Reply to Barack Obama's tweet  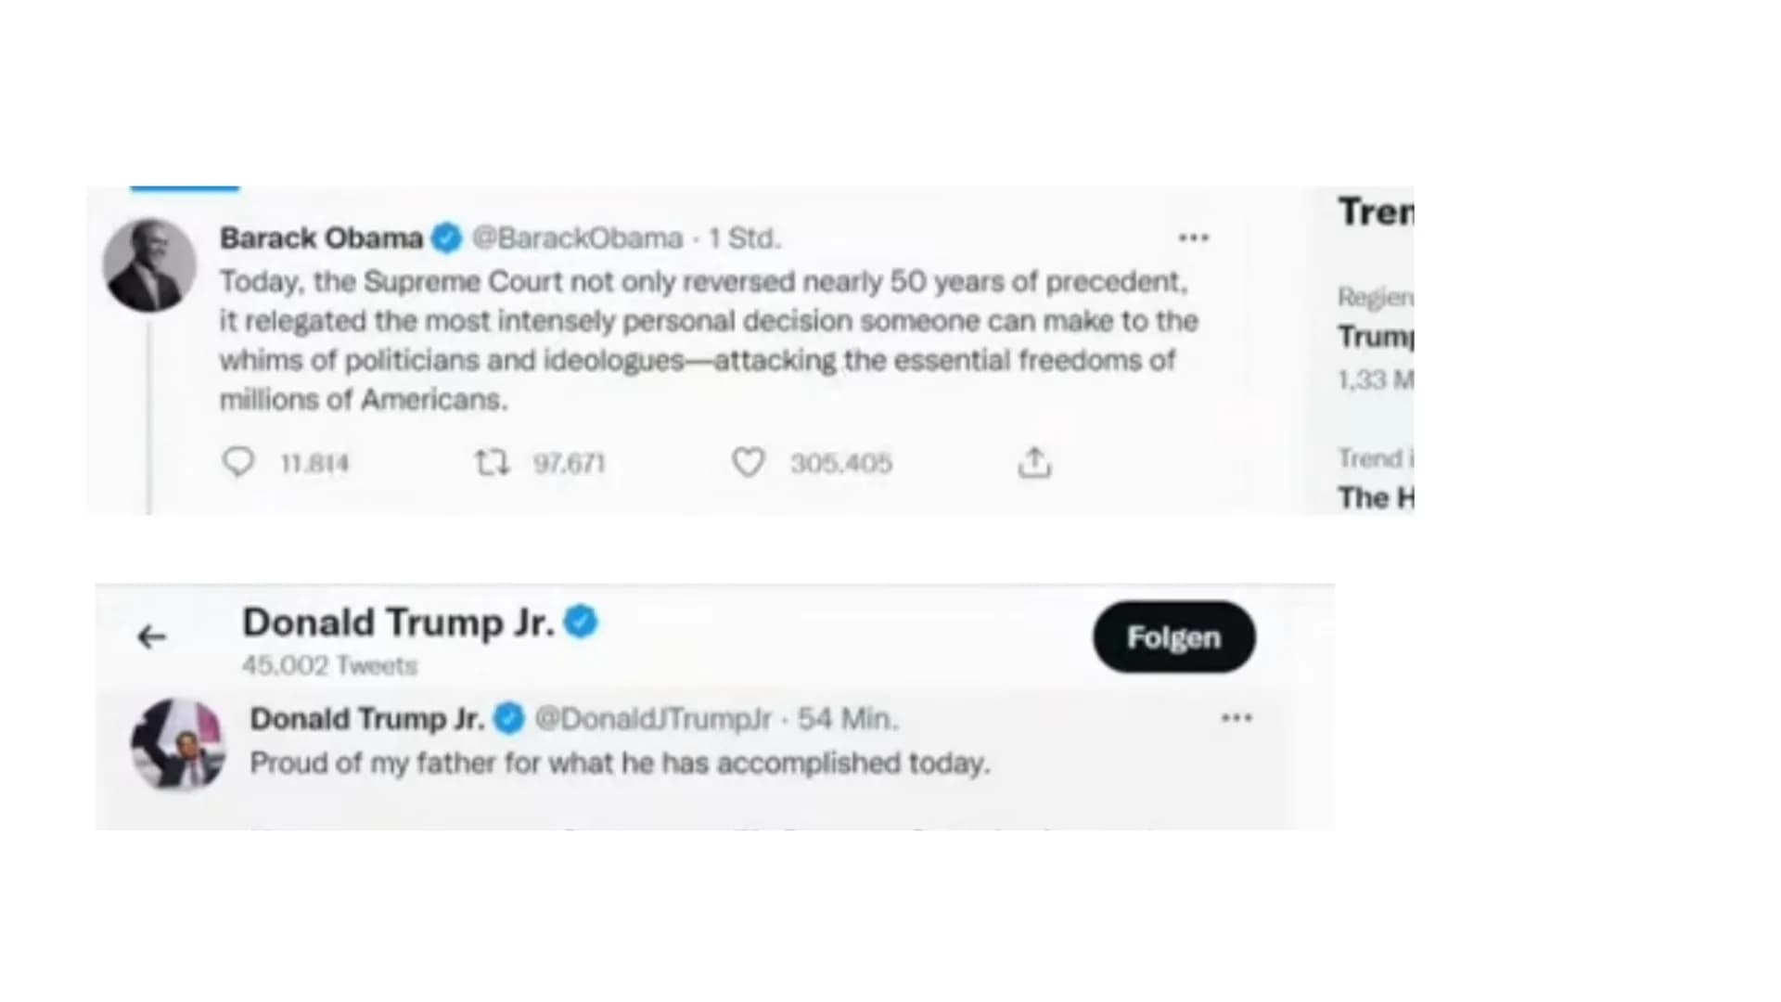click(x=238, y=461)
